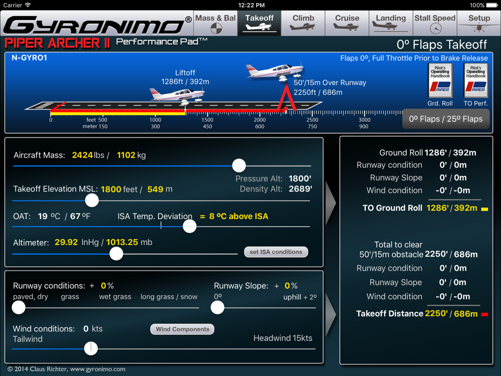Click the yellow TO Ground Roll legend marker
The image size is (501, 376).
484,209
